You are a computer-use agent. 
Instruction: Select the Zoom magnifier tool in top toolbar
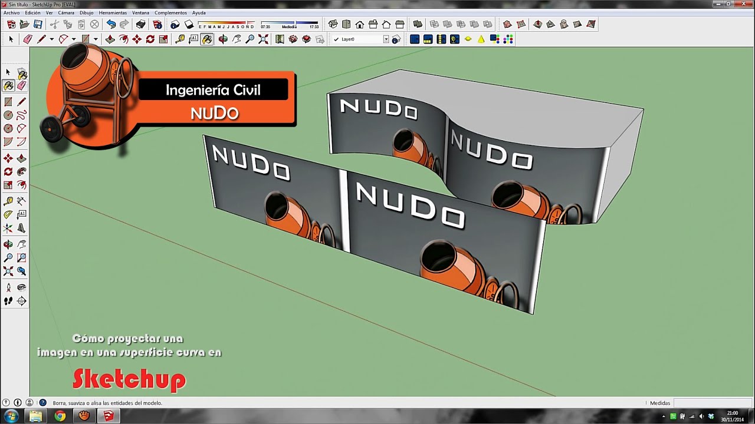pos(250,39)
